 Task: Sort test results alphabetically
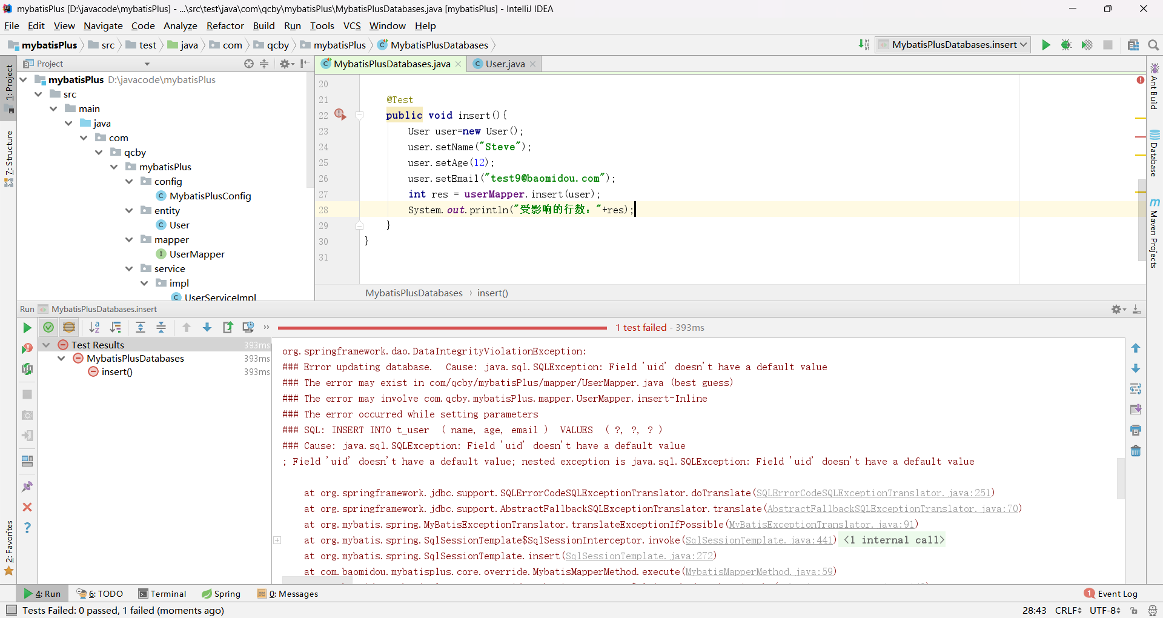[94, 327]
